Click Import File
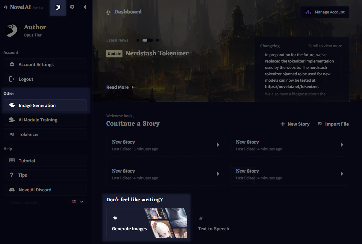362x244 pixels. [333, 124]
